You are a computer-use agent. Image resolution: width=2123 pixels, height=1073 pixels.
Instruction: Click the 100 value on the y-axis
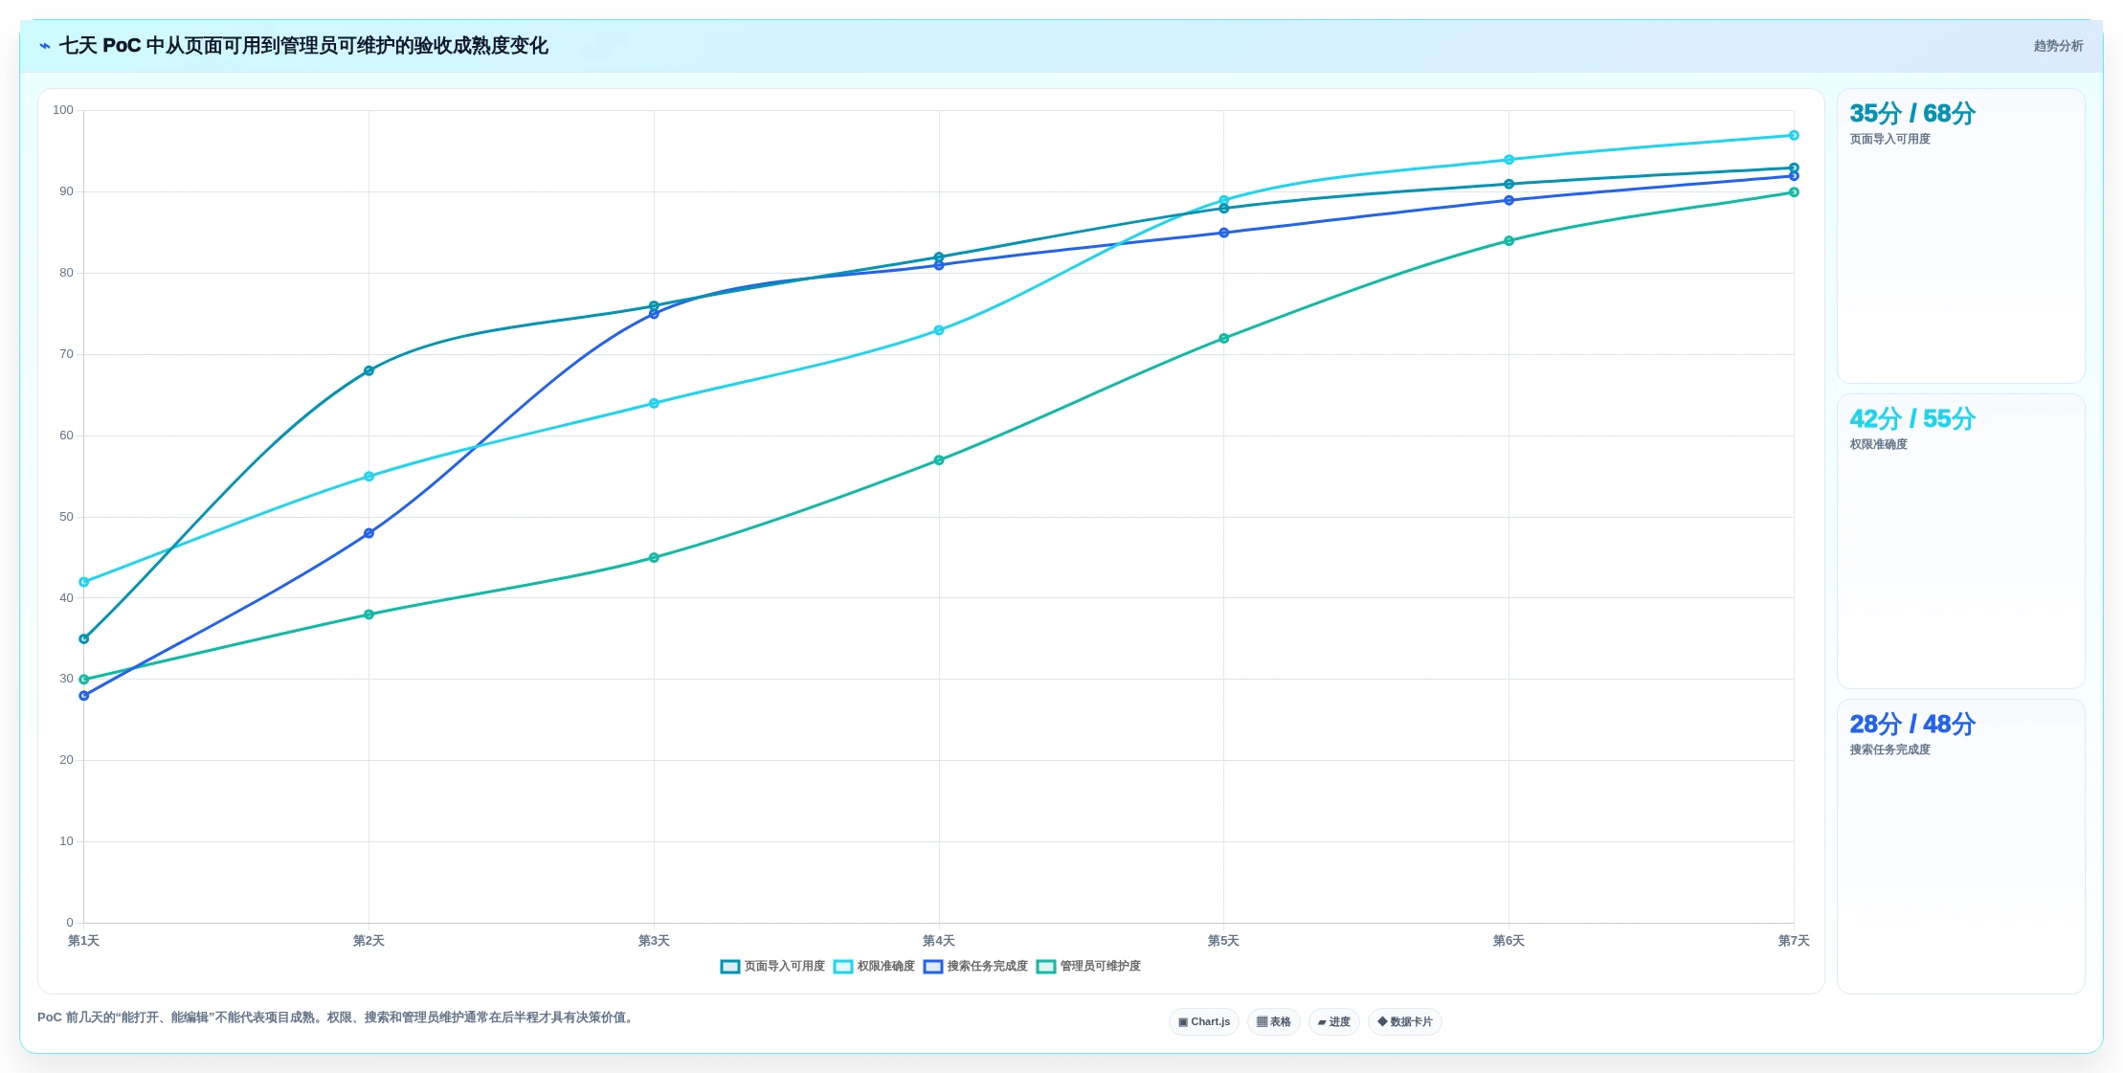(63, 110)
